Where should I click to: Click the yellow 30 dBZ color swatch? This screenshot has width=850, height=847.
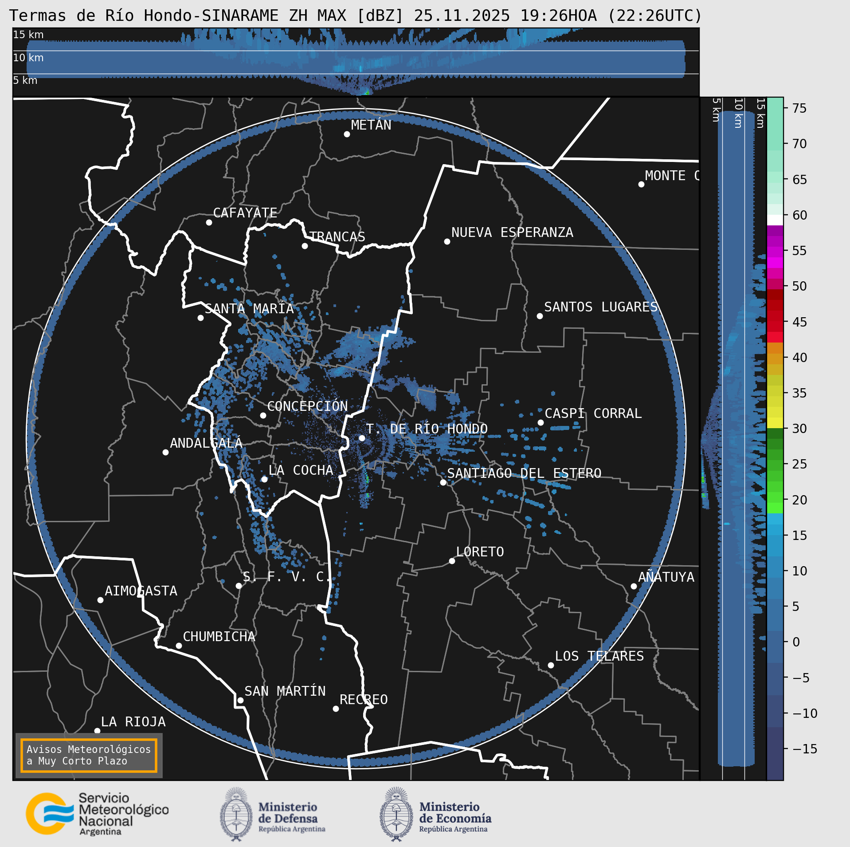click(x=775, y=422)
